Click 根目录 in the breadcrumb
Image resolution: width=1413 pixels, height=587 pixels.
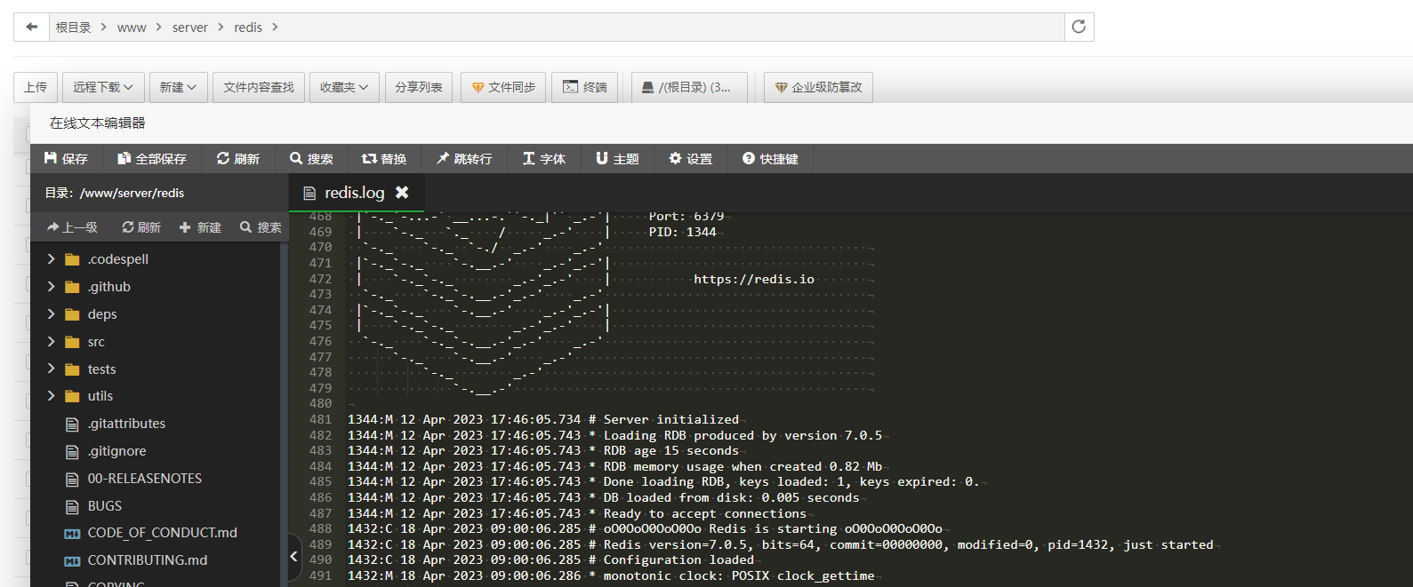[x=74, y=28]
